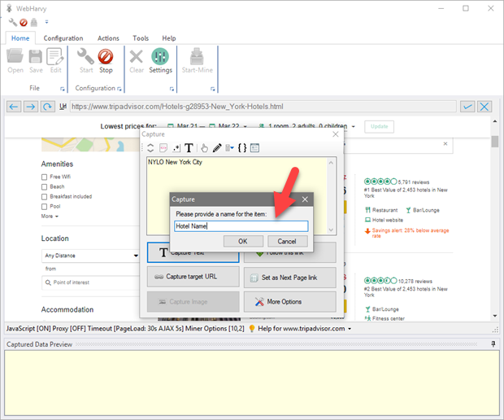The image size is (504, 420).
Task: Toggle the Beach checkbox
Action: click(45, 186)
